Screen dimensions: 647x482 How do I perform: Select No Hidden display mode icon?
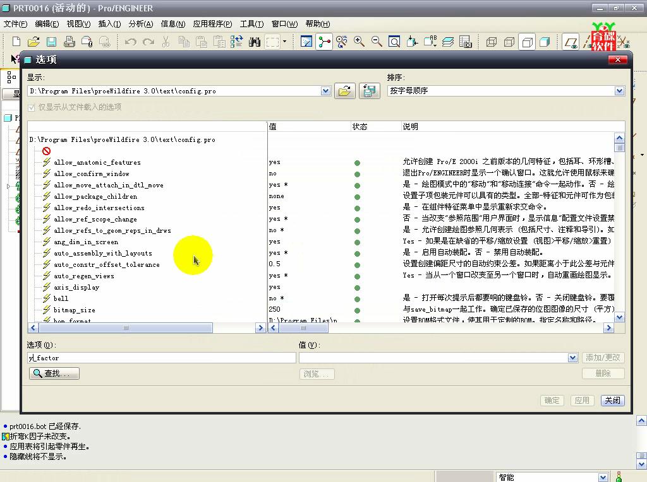(x=528, y=42)
